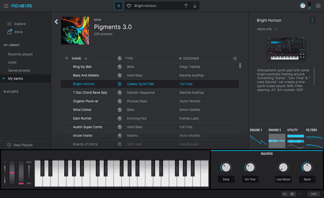
Task: Open DESIGNER column selector
Action: click(x=189, y=59)
